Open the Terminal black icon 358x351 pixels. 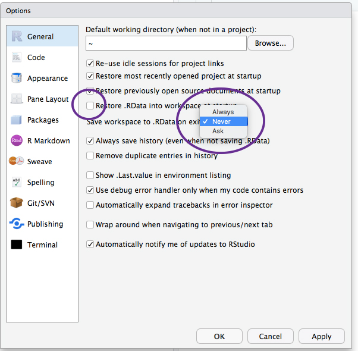17,245
